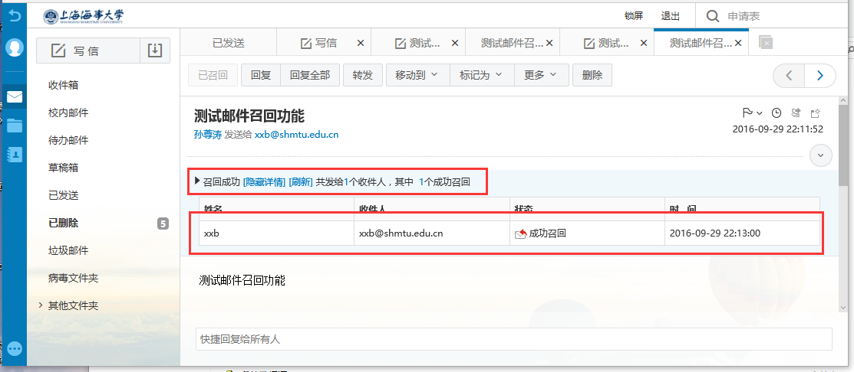Open the contacts icon in the left sidebar
This screenshot has height=372, width=854.
pyautogui.click(x=14, y=154)
